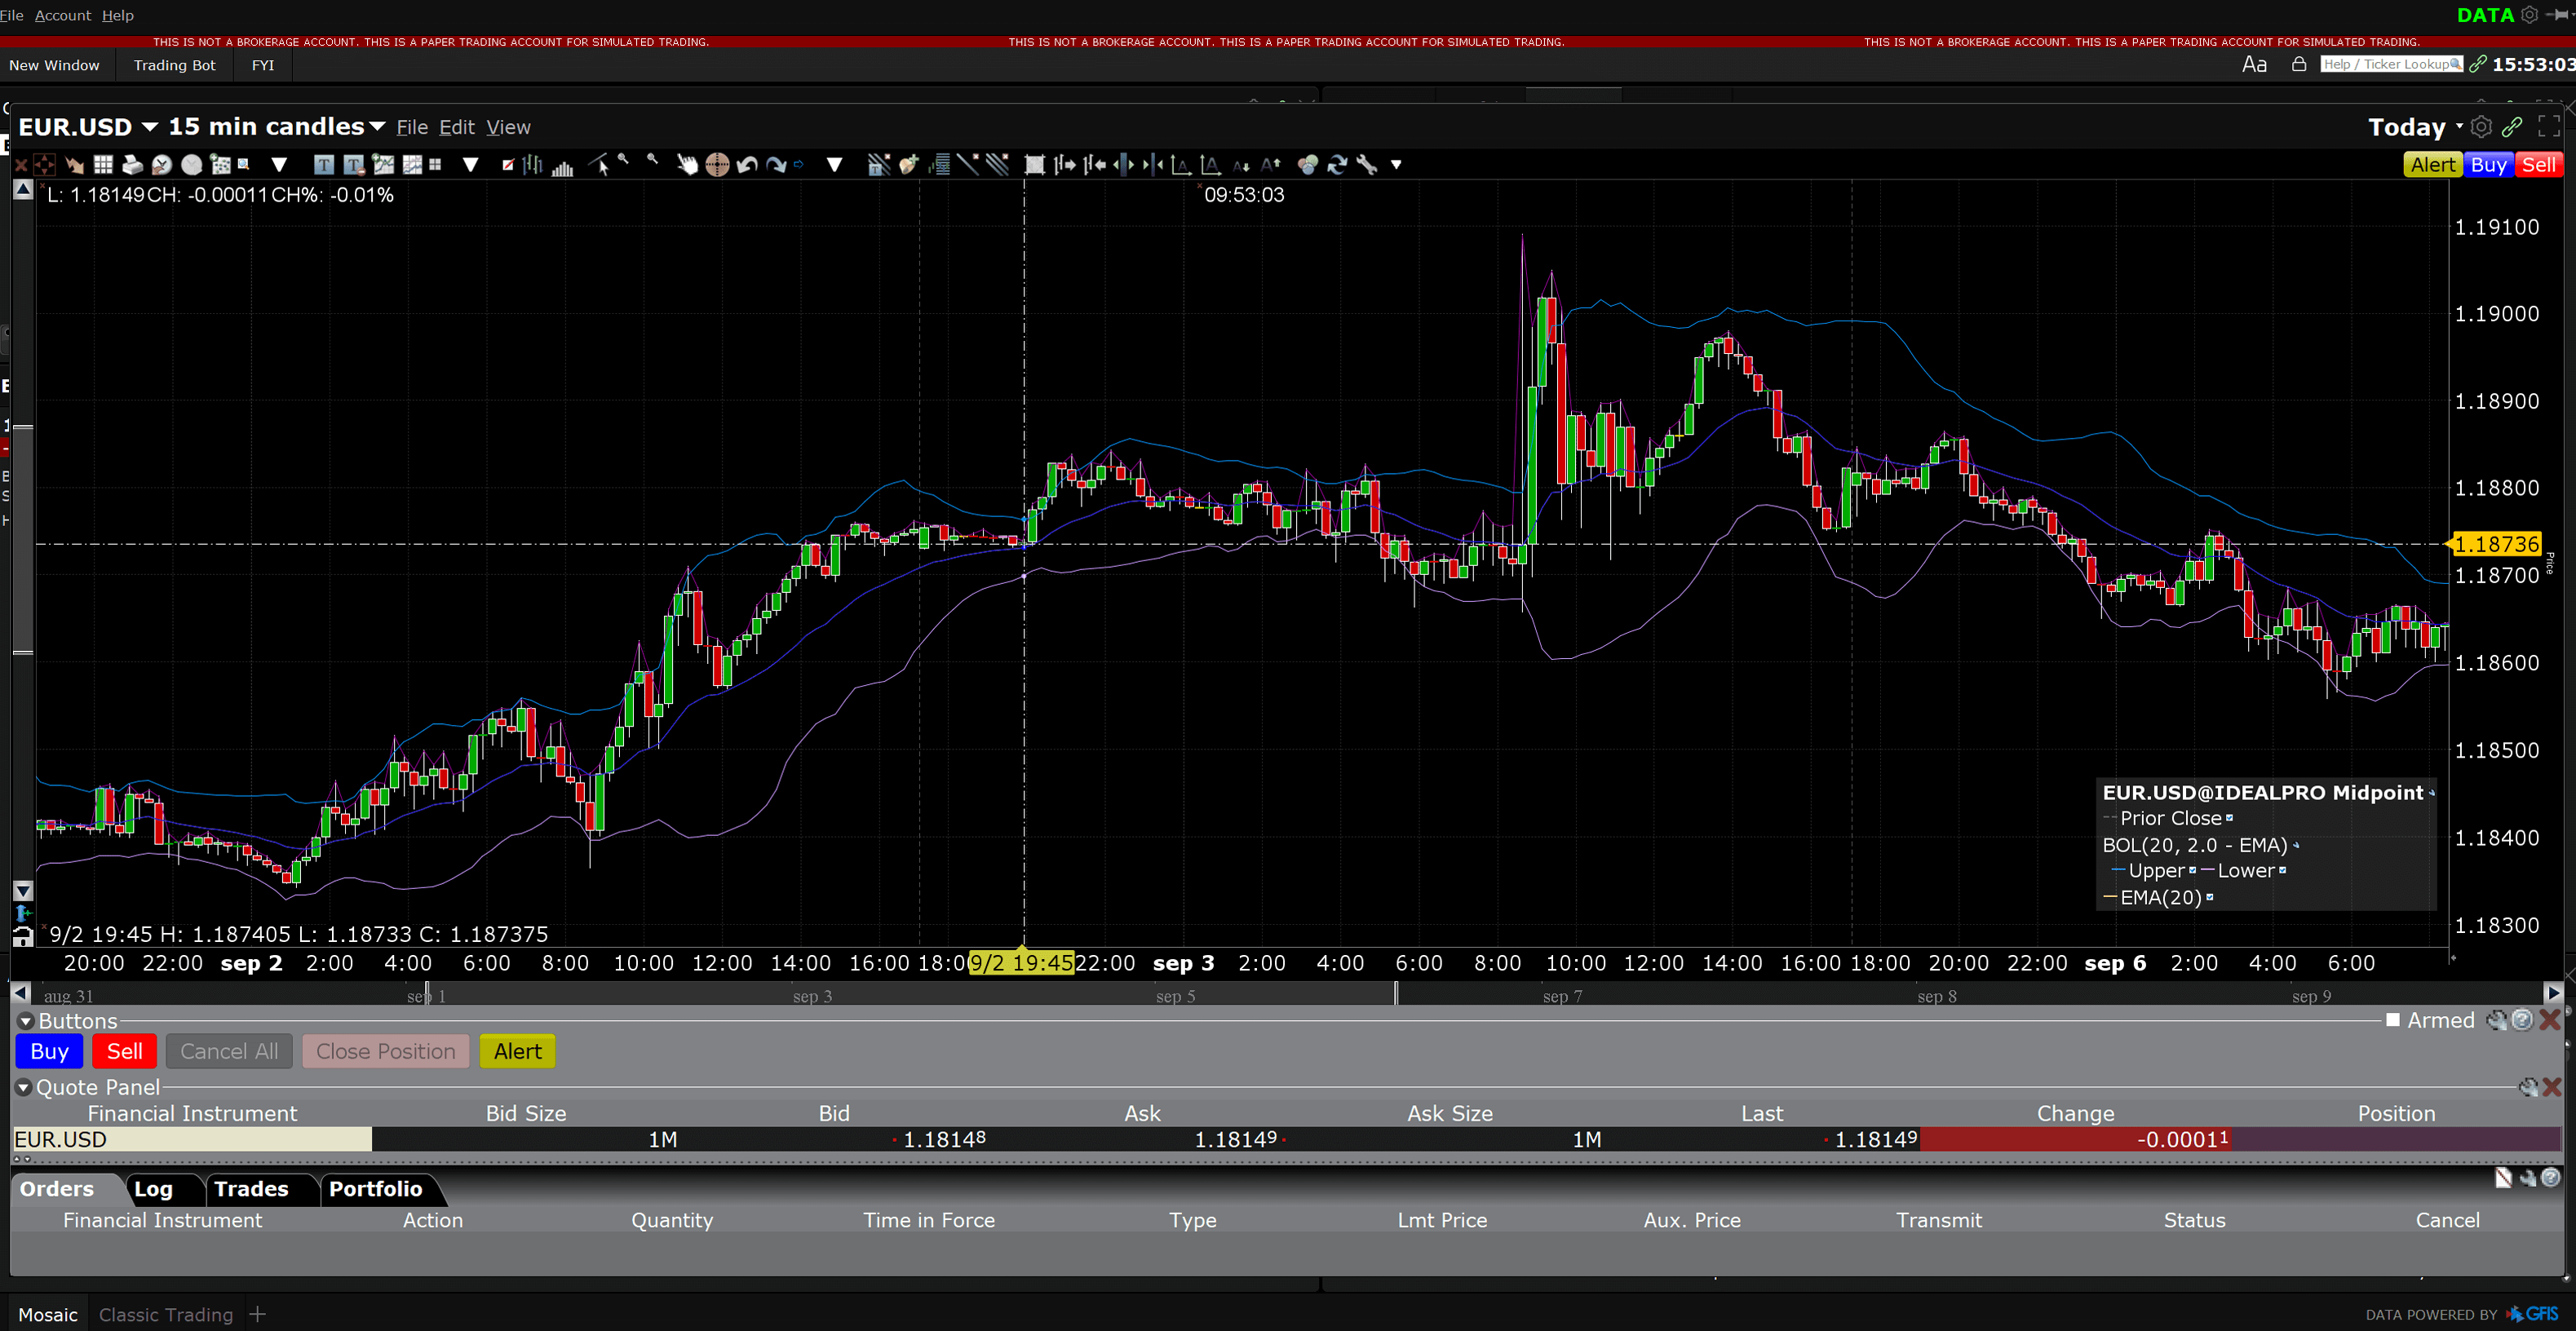Toggle the lock icon near Help / Ticker Lookup
2576x1331 pixels.
2299,63
